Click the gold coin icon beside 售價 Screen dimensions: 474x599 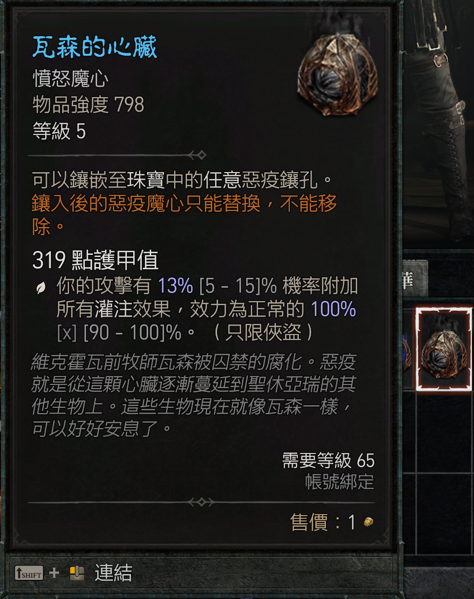(x=368, y=521)
